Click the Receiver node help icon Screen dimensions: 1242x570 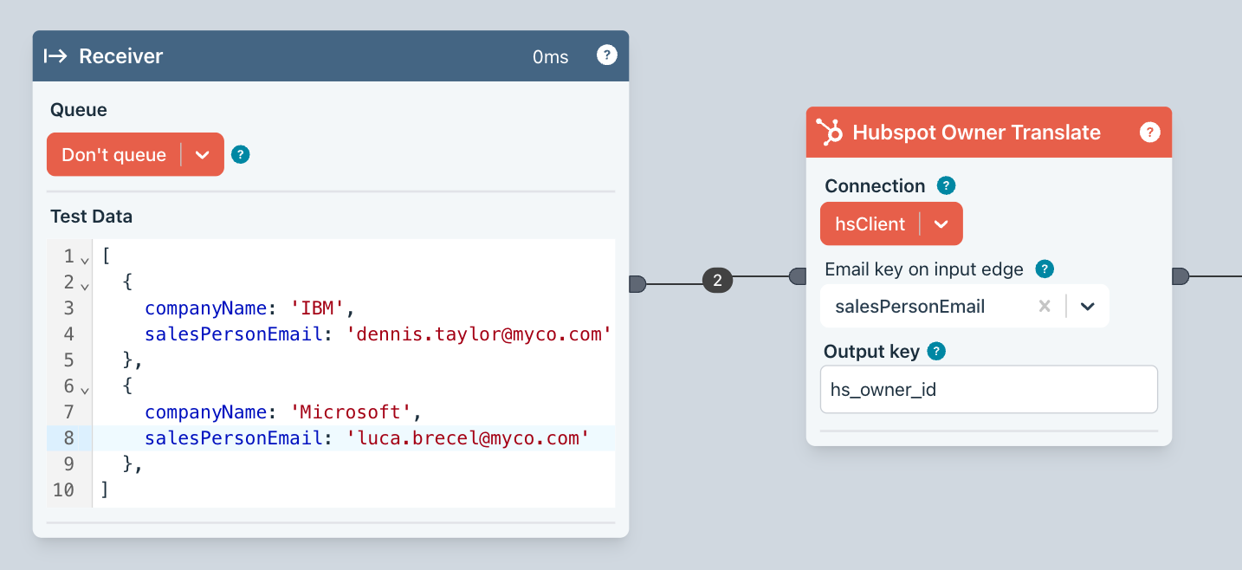pos(607,55)
